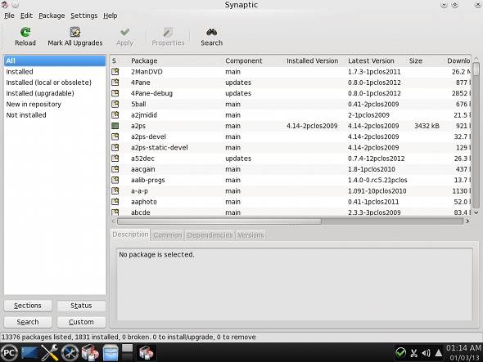The width and height of the screenshot is (483, 362).
Task: Open the File menu
Action: [x=9, y=16]
